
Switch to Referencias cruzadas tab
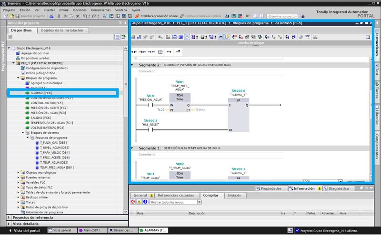click(176, 195)
